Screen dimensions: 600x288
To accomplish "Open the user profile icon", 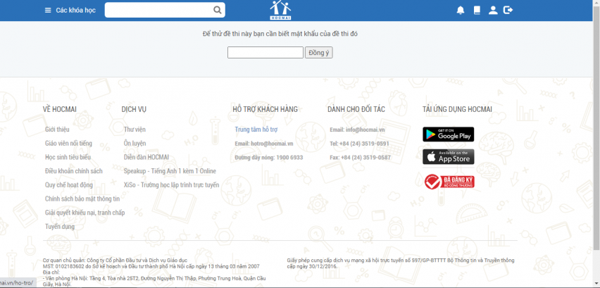I will [x=493, y=10].
